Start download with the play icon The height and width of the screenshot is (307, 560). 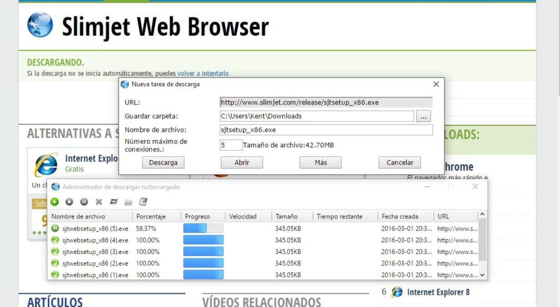[x=69, y=201]
